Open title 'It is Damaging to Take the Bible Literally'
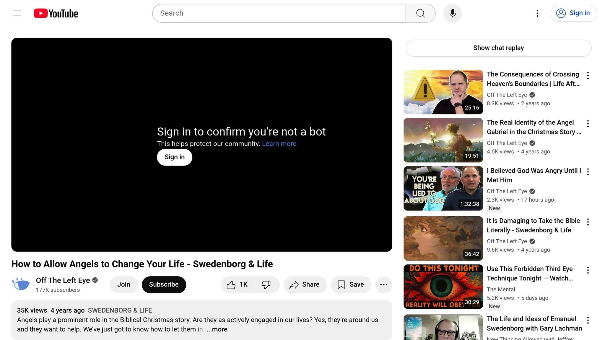 [x=534, y=225]
